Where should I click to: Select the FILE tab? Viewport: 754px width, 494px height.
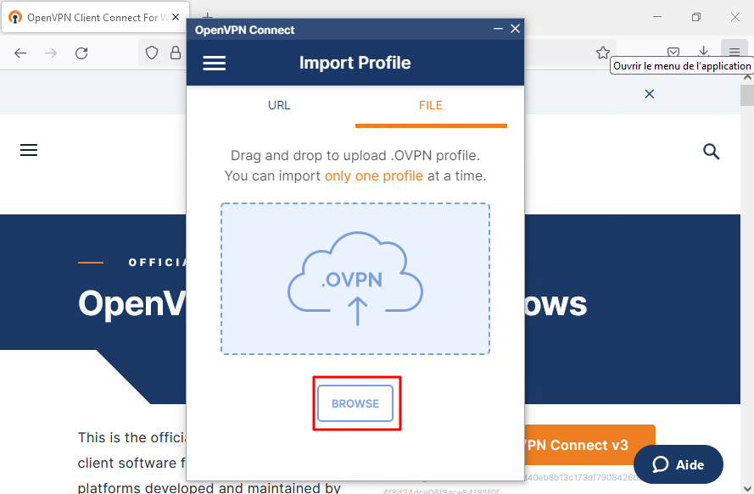pyautogui.click(x=431, y=106)
